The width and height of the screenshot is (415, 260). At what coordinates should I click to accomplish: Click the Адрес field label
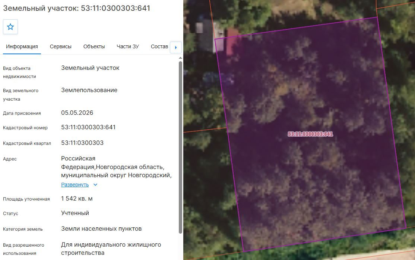(x=10, y=159)
